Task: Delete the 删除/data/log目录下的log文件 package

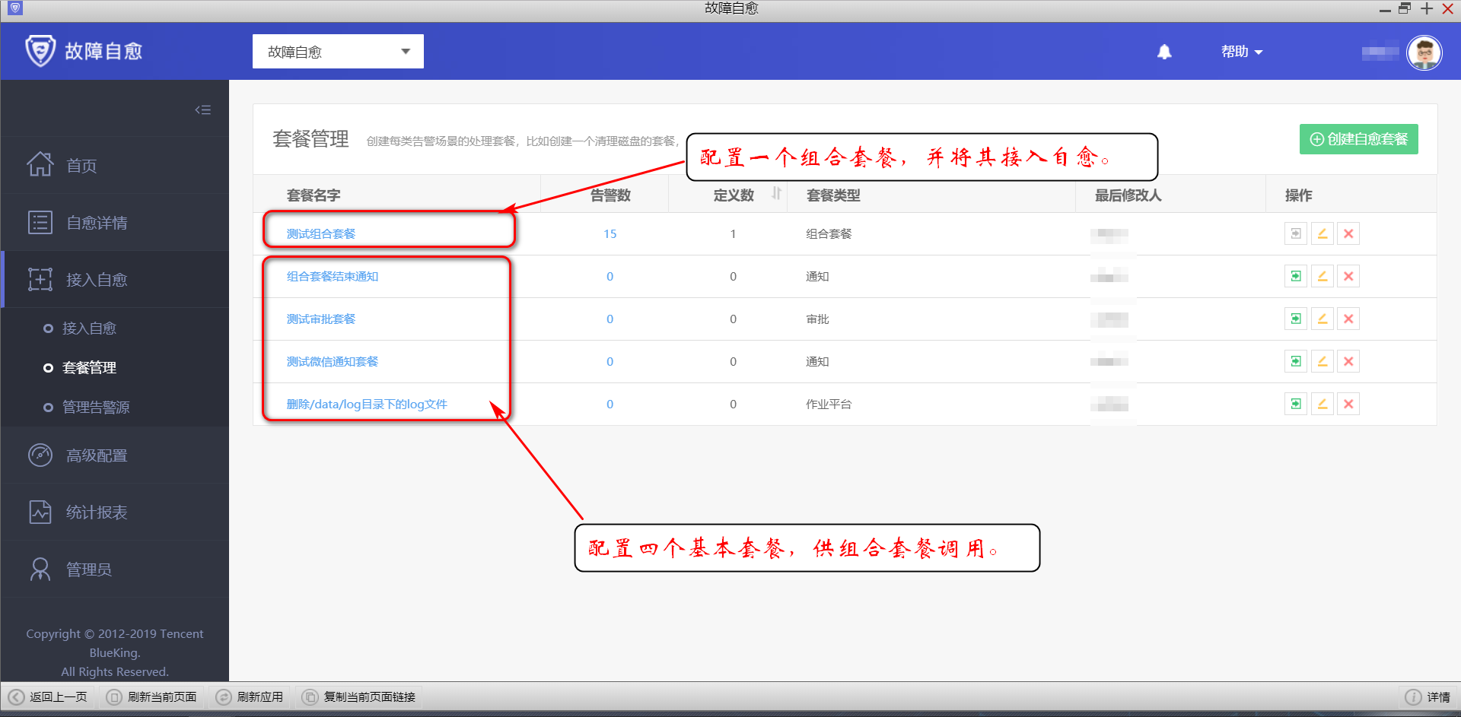Action: (x=1348, y=404)
